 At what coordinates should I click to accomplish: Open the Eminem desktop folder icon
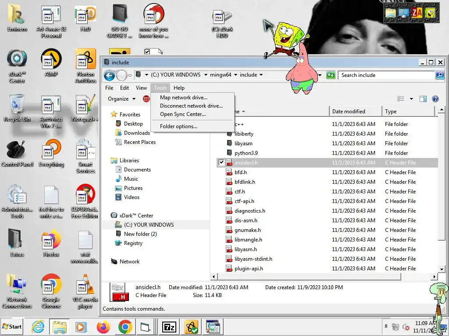coord(17,17)
